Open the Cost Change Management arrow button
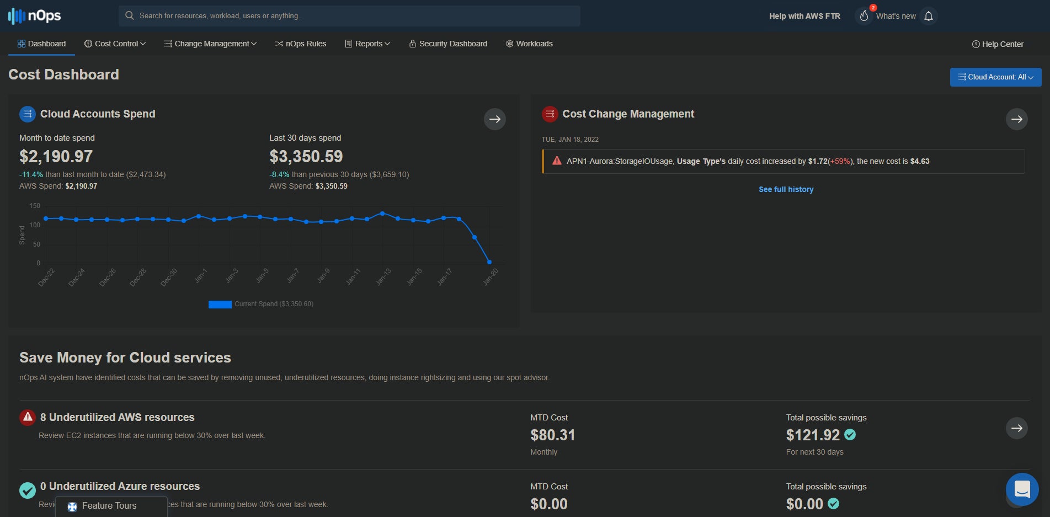Viewport: 1050px width, 517px height. point(1017,119)
